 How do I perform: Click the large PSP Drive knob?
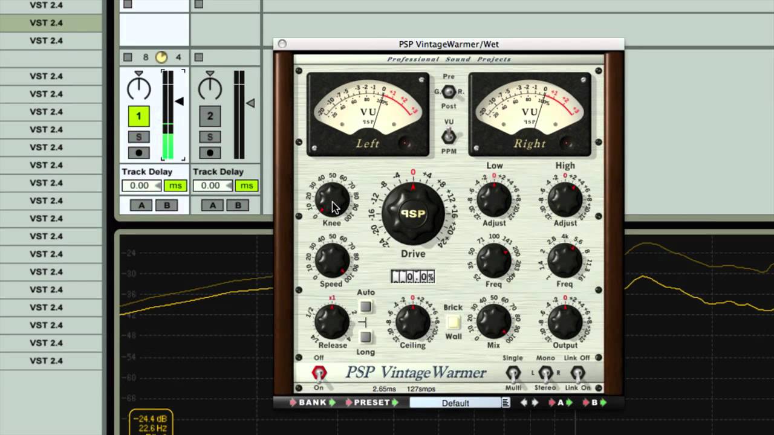(413, 214)
